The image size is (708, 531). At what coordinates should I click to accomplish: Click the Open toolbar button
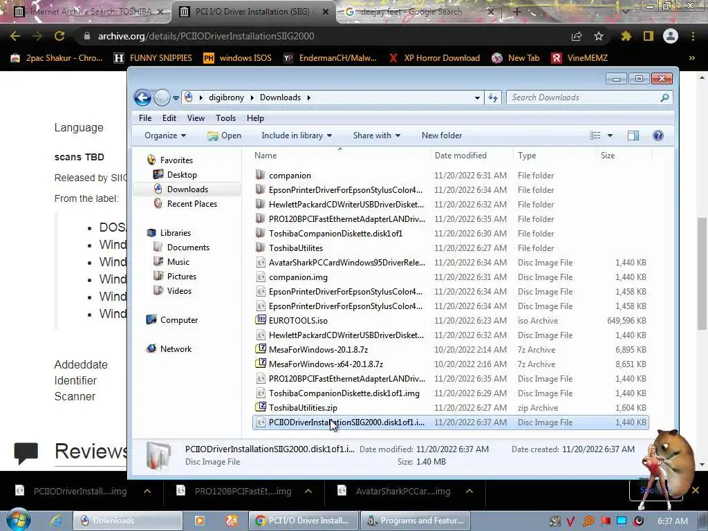tap(225, 136)
